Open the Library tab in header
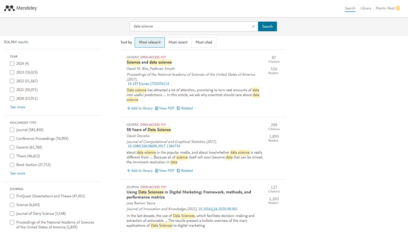The width and height of the screenshot is (408, 232). tap(366, 8)
